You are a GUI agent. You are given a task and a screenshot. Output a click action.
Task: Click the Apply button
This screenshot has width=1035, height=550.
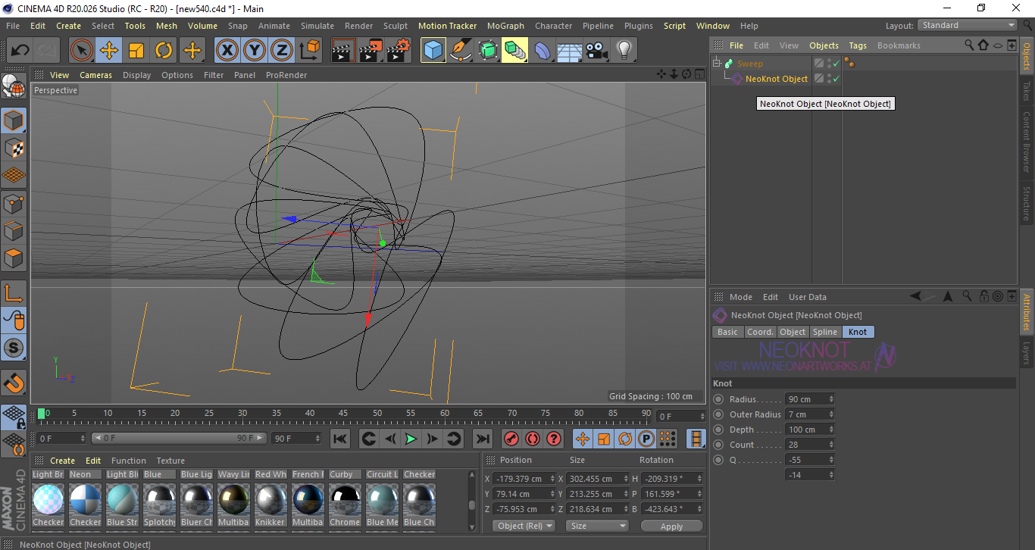(x=671, y=526)
